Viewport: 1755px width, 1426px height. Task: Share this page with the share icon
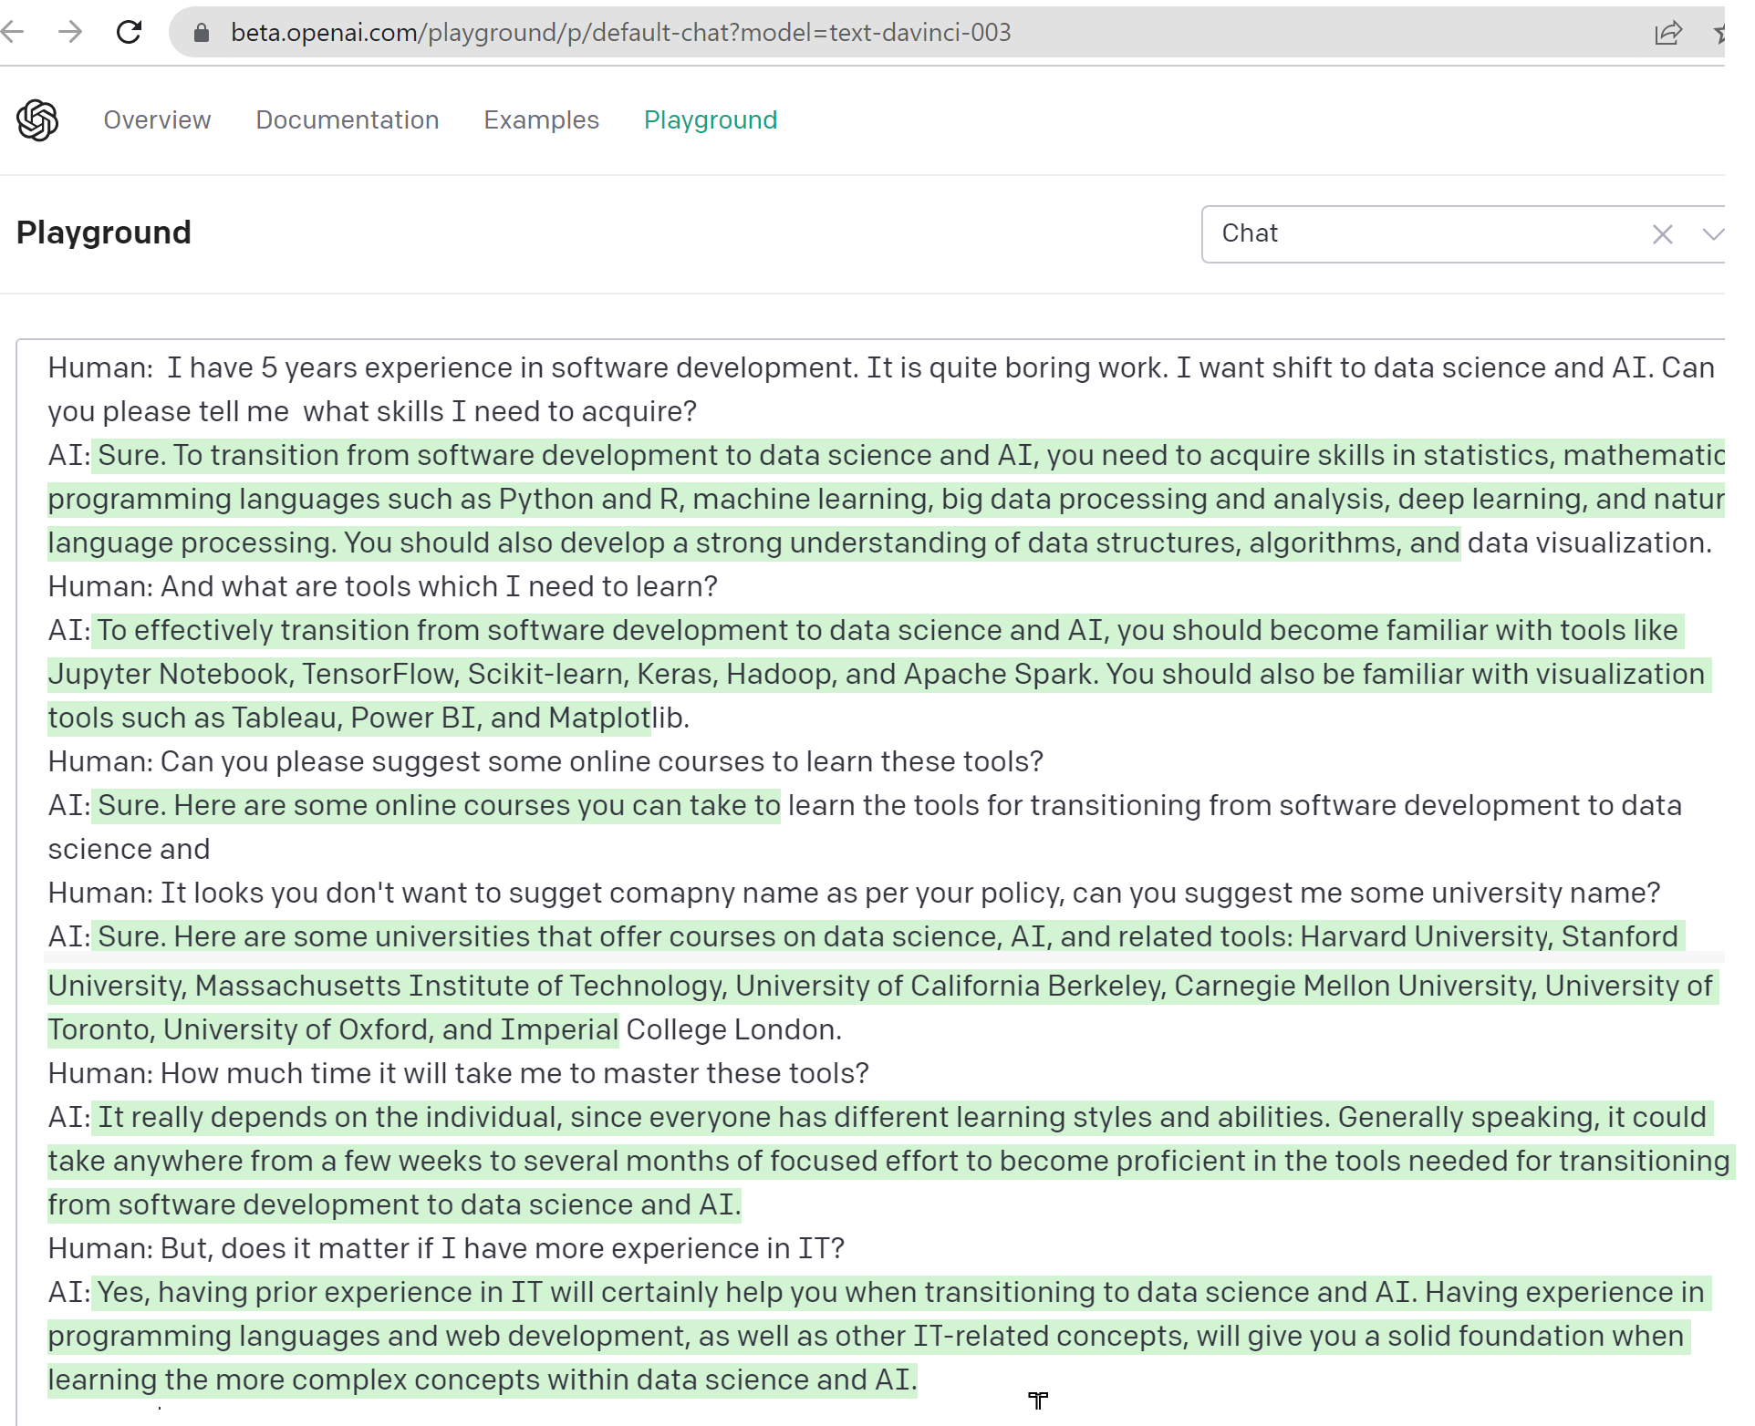tap(1668, 33)
